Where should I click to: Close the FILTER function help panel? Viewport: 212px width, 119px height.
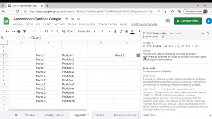[208, 33]
